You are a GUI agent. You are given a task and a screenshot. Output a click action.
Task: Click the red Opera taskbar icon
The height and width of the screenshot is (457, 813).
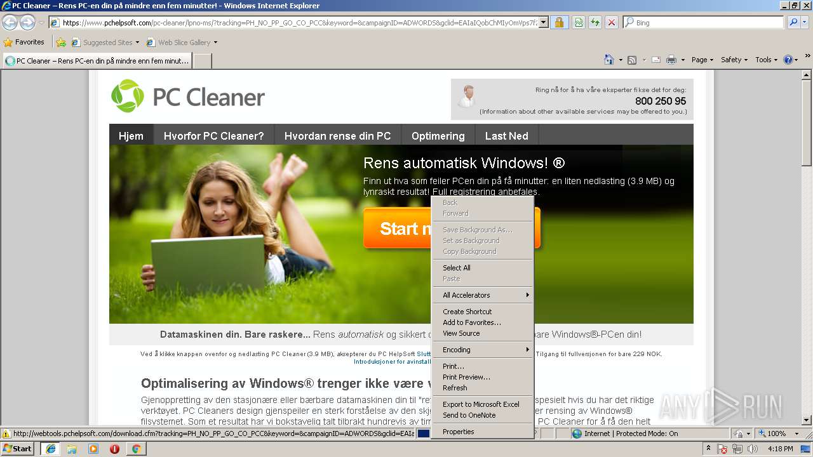[x=115, y=449]
